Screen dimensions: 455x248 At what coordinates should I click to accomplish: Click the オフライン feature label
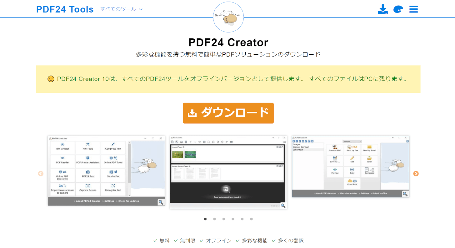(x=218, y=241)
